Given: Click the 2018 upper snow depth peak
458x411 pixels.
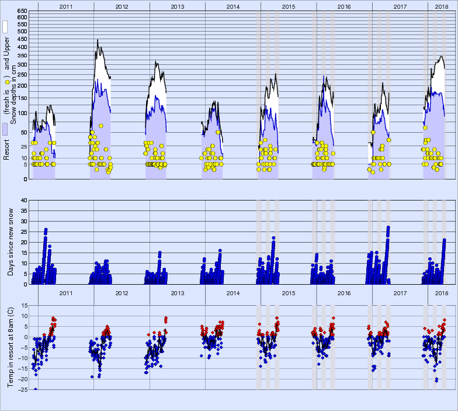Looking at the screenshot, I should [441, 57].
